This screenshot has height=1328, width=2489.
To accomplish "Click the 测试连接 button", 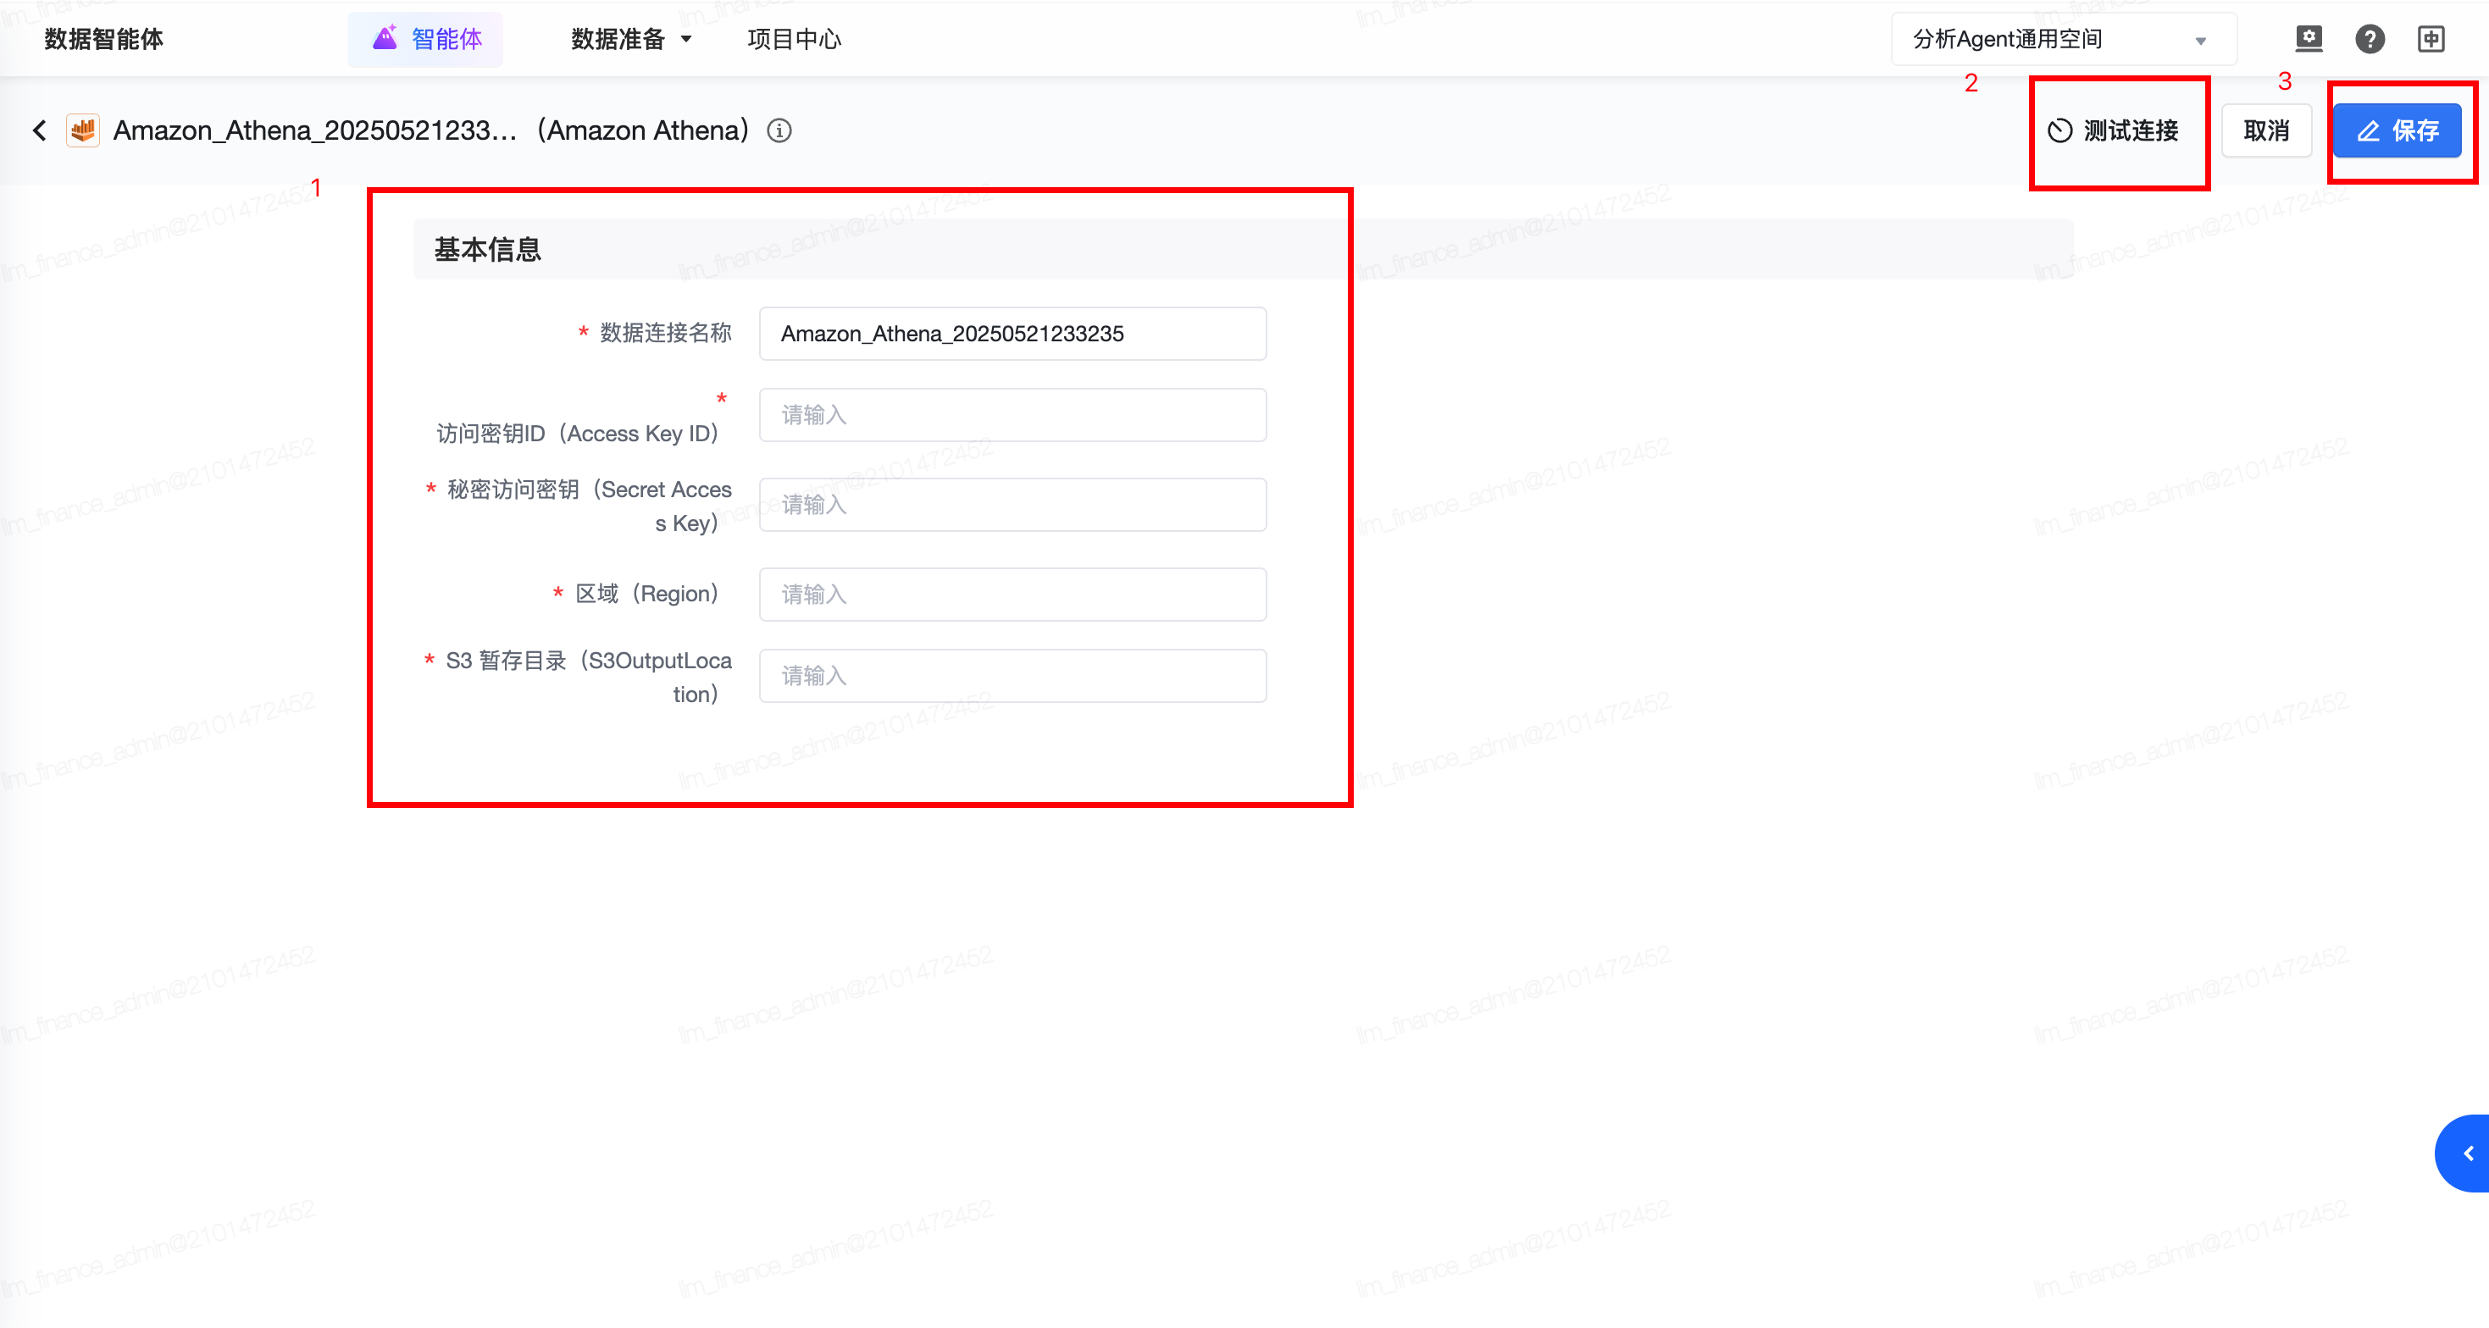I will coord(2114,130).
